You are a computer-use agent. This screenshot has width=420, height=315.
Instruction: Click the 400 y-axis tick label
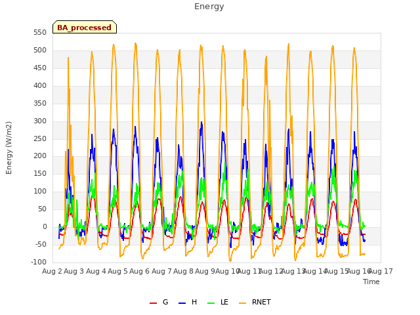click(x=40, y=86)
